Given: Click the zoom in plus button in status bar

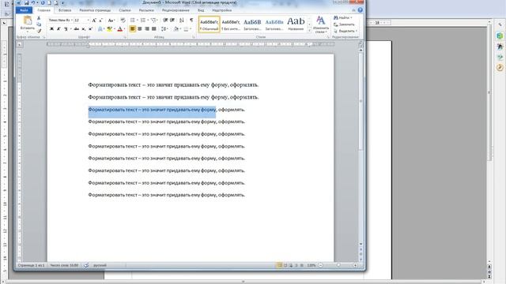Looking at the screenshot, I should (x=355, y=265).
